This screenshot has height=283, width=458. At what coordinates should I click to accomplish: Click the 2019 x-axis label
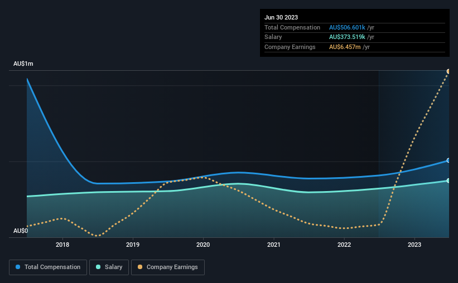(133, 245)
